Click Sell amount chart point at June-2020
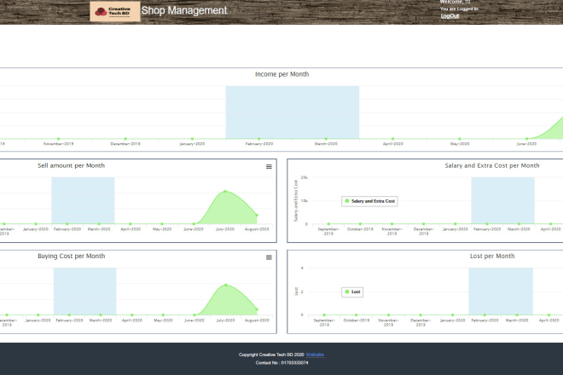This screenshot has width=563, height=375. click(194, 224)
